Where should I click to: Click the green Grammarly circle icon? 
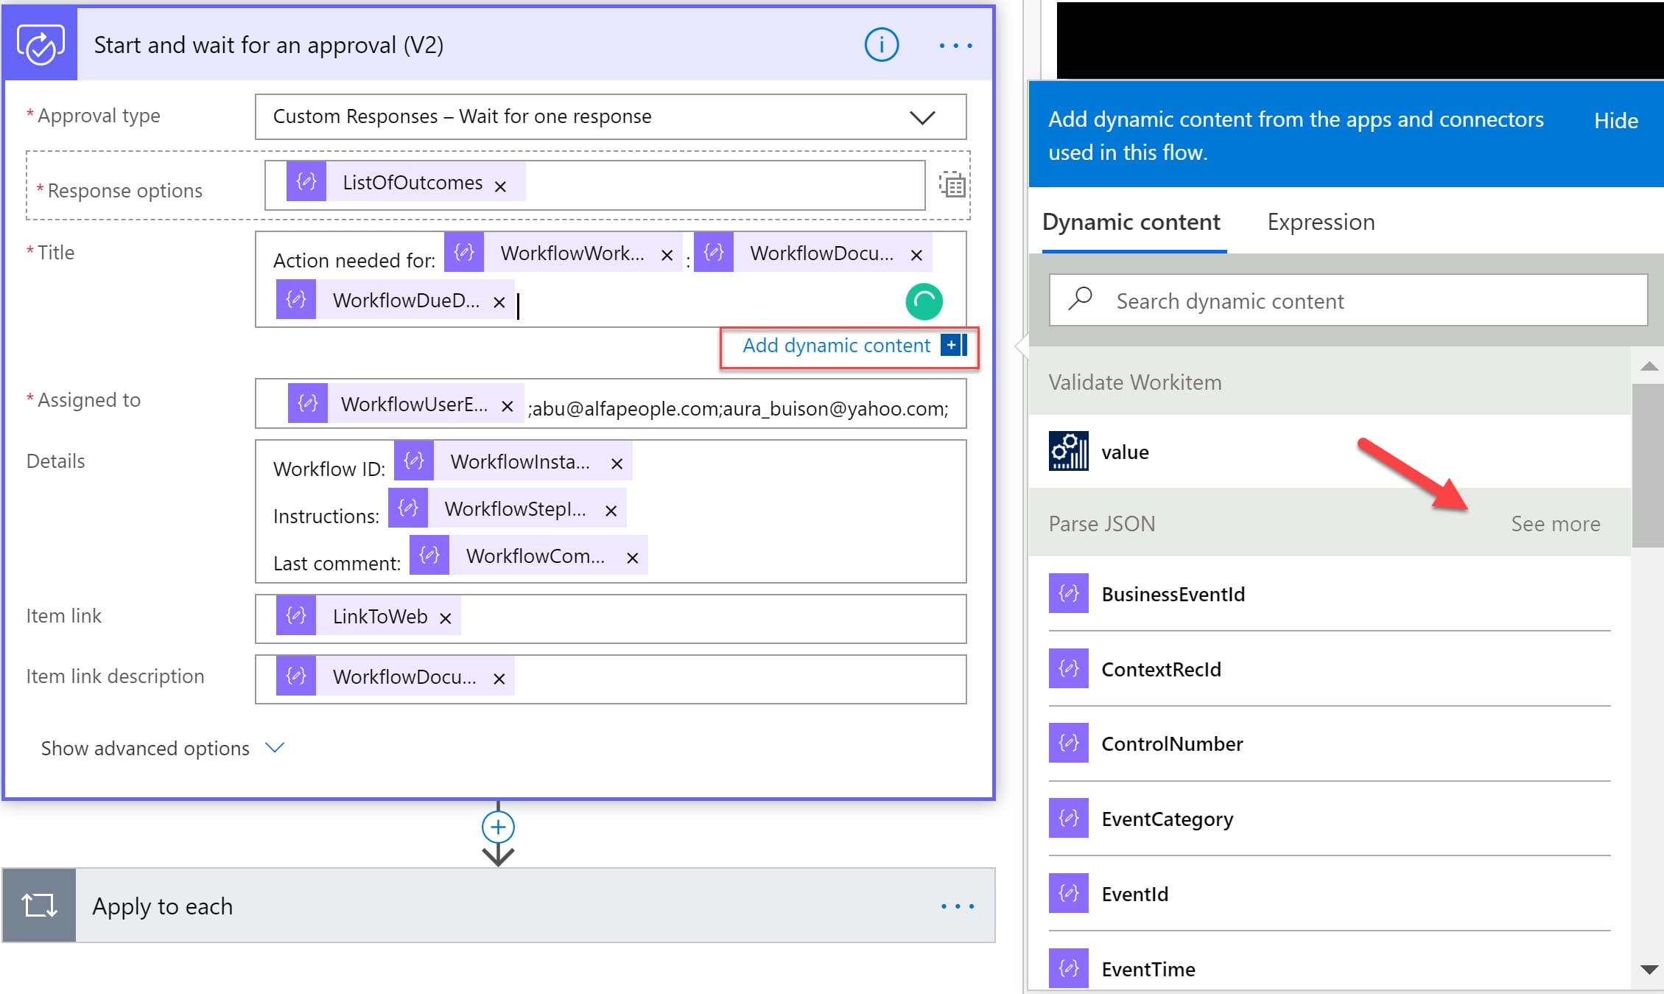[x=924, y=301]
